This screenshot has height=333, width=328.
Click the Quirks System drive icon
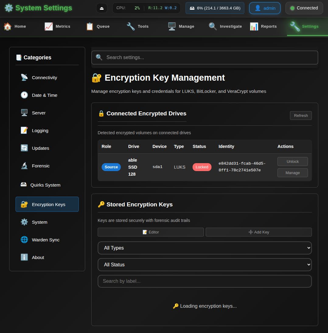tap(23, 184)
